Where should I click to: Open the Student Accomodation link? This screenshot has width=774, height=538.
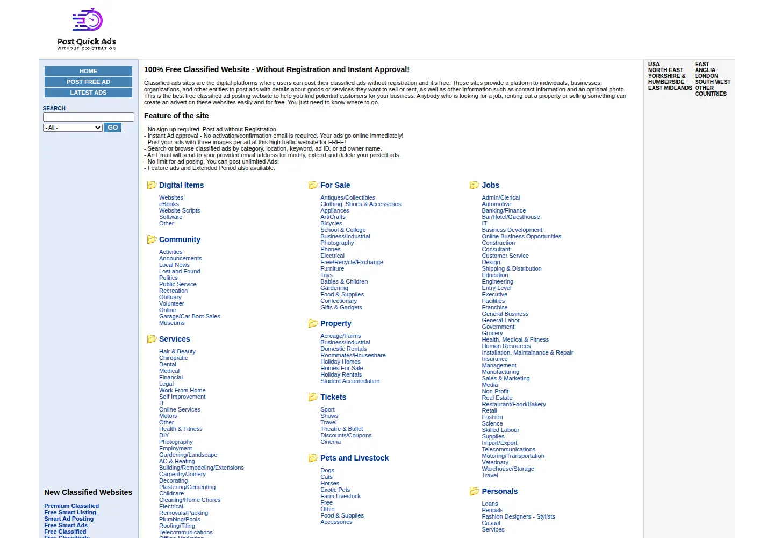(350, 381)
